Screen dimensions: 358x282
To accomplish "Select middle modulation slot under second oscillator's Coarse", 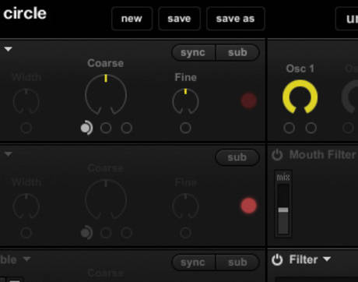I will point(106,233).
